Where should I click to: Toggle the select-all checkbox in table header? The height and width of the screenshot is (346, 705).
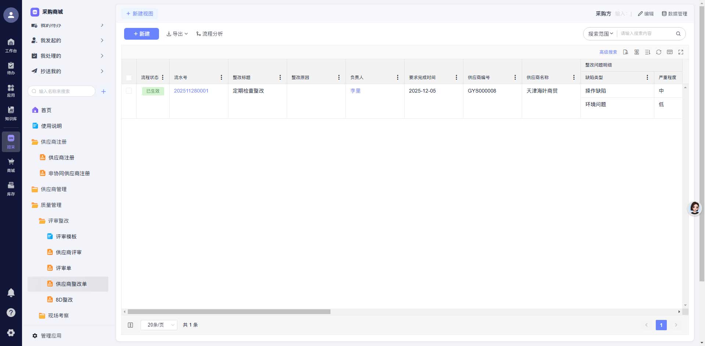129,78
